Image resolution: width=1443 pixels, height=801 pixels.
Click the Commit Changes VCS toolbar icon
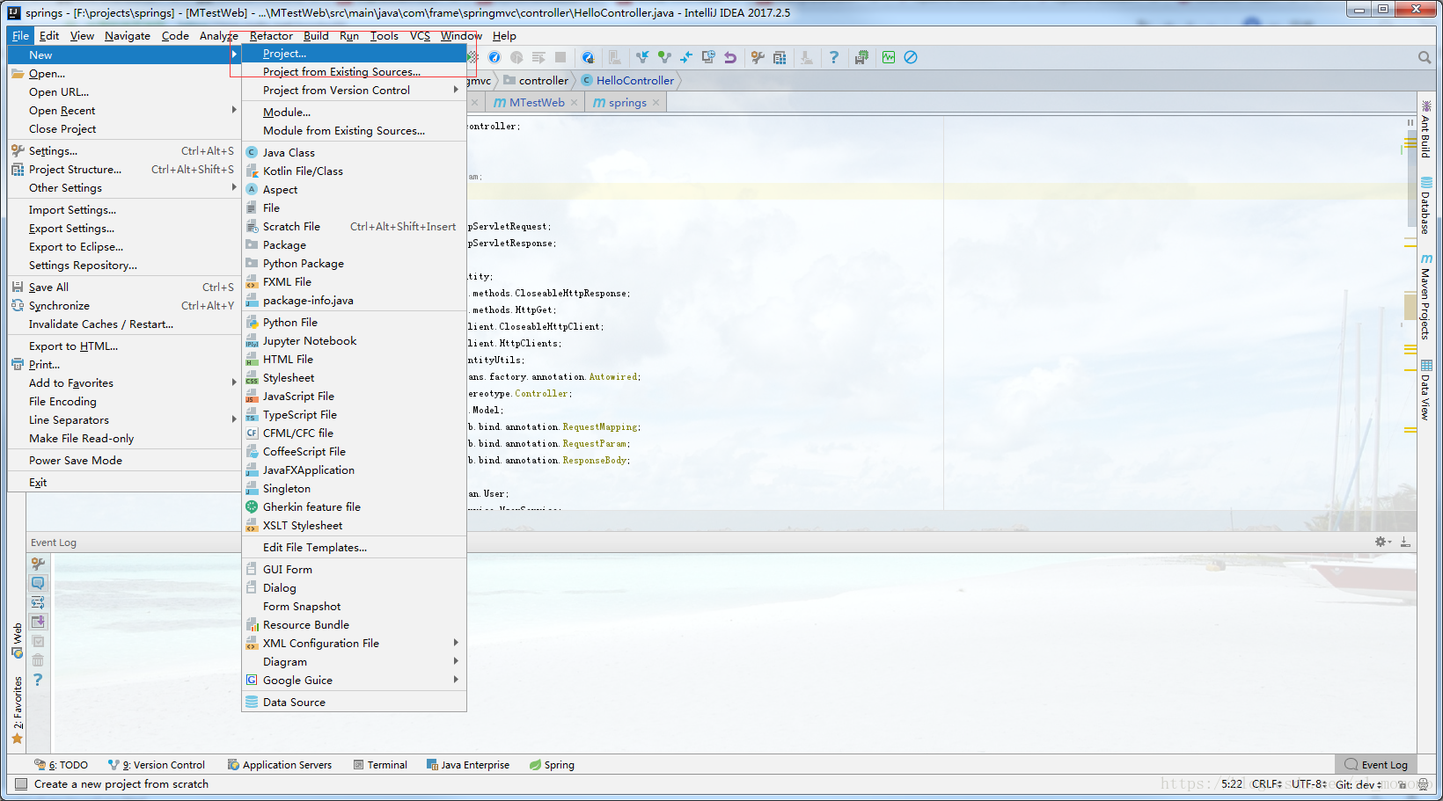point(664,57)
